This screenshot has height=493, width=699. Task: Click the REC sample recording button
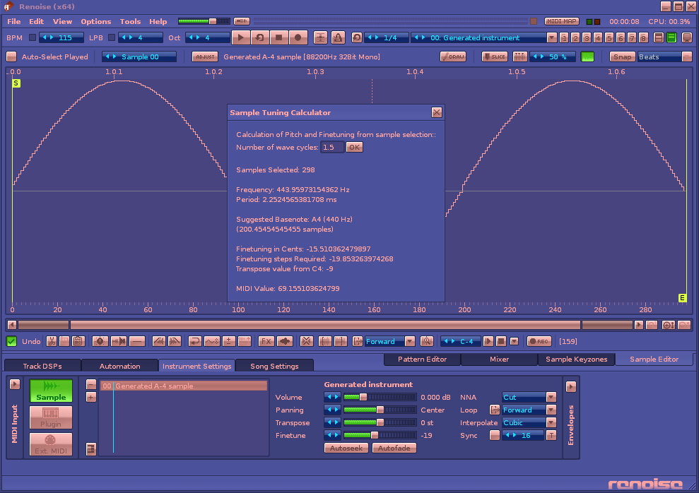[x=539, y=342]
